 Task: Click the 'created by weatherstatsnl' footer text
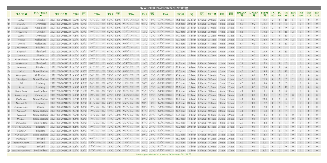click(164, 154)
